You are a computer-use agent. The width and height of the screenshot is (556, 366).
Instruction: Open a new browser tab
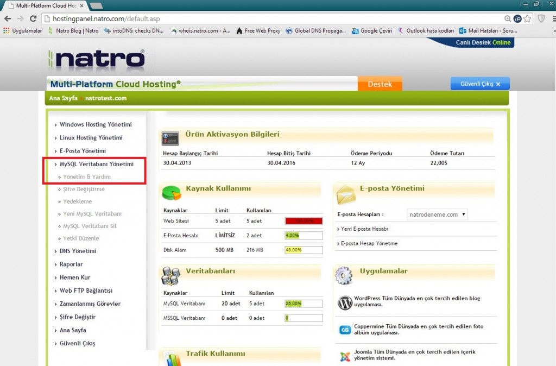(x=96, y=5)
